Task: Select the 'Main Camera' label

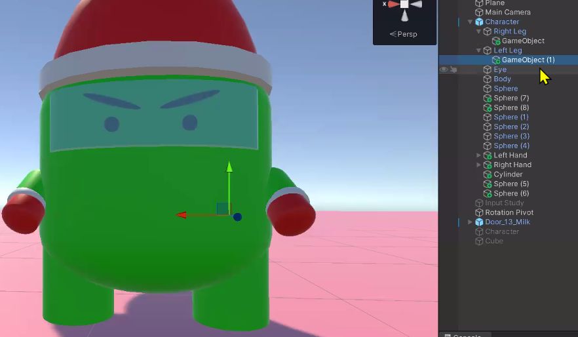Action: tap(508, 12)
